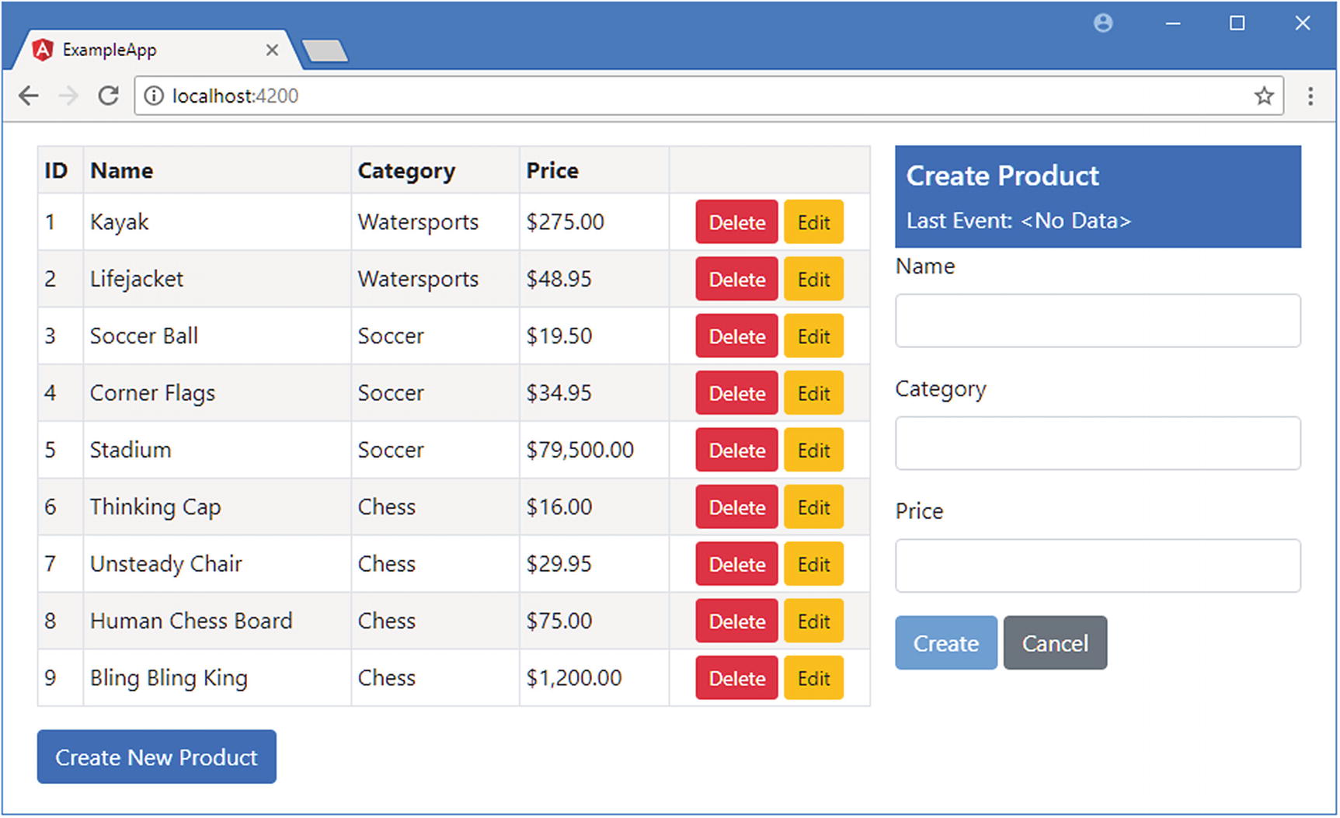Open the browser three-dot menu
This screenshot has width=1340, height=818.
tap(1310, 96)
